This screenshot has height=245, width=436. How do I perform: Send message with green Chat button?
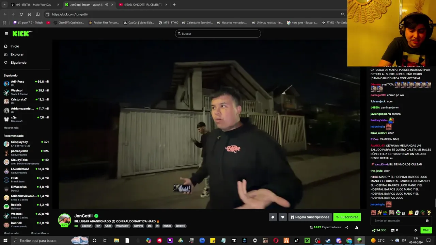click(x=426, y=230)
